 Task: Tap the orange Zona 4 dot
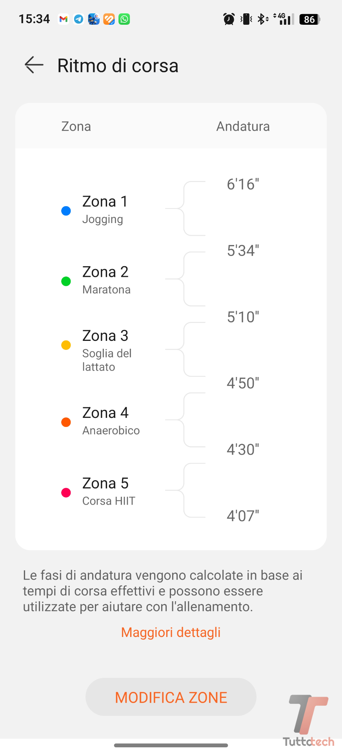click(66, 422)
